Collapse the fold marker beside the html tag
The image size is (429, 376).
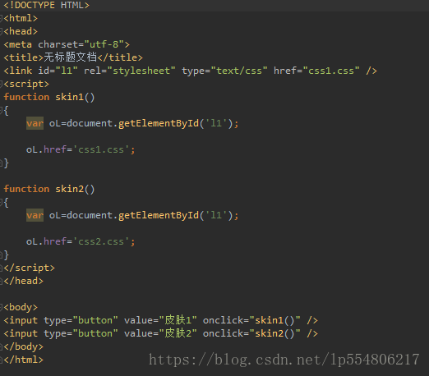point(1,18)
